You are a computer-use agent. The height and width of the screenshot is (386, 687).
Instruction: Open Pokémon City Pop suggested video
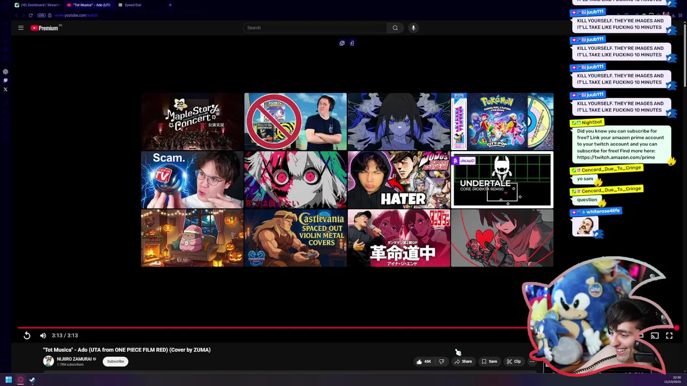[502, 122]
